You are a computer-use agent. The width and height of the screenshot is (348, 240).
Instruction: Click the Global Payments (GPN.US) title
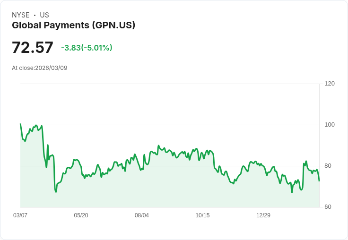(x=73, y=26)
